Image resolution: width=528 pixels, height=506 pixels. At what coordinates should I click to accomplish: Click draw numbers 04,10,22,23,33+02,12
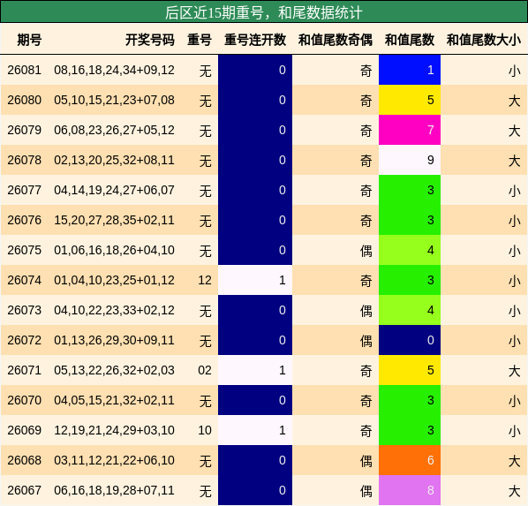click(114, 310)
